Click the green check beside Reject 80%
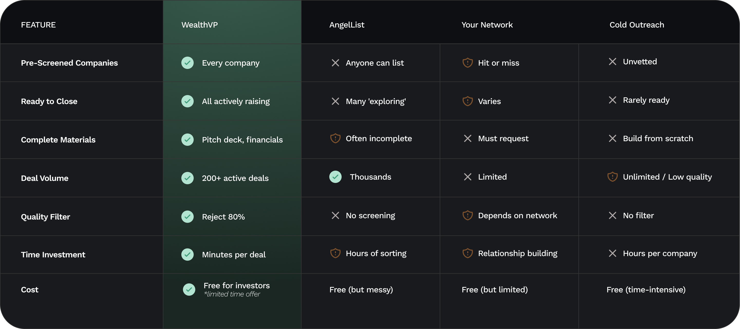The width and height of the screenshot is (740, 329). pos(187,217)
